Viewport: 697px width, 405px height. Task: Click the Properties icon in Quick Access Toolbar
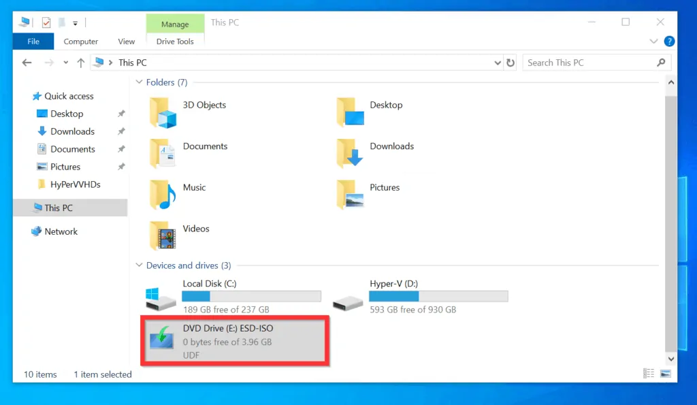point(46,22)
